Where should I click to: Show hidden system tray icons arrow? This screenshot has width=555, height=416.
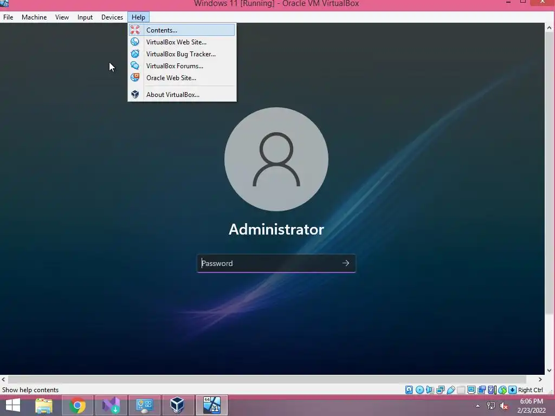477,406
